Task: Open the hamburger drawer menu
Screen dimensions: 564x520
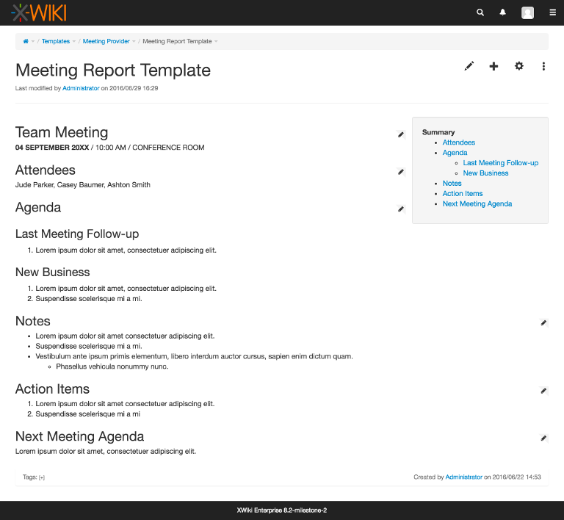Action: point(552,12)
